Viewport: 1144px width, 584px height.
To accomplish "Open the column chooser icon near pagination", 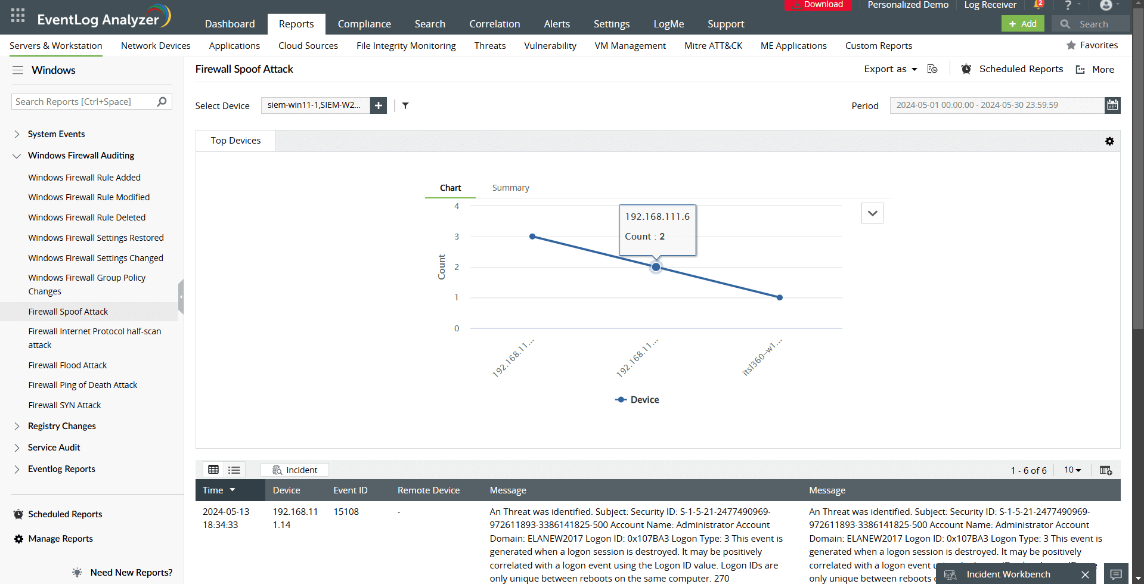I will 1106,470.
